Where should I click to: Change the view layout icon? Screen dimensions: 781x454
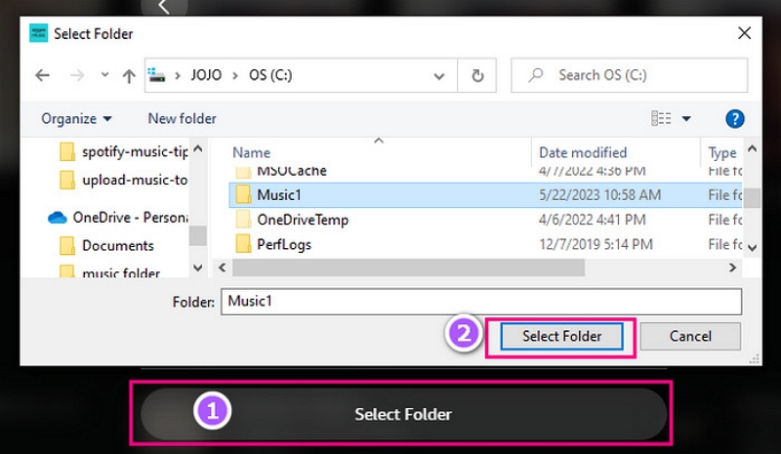[x=661, y=118]
